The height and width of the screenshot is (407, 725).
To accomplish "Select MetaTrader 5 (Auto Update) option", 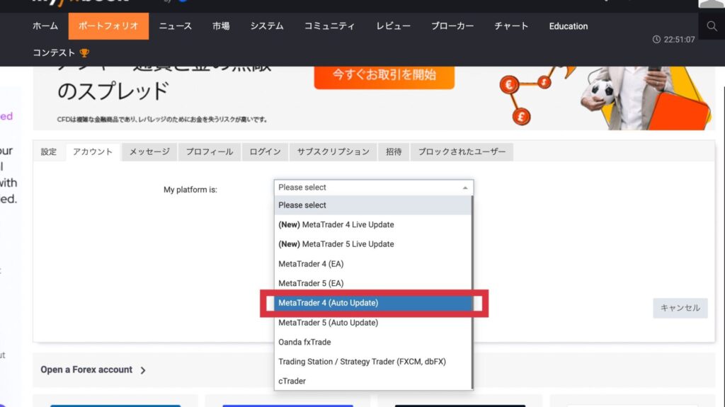I will [x=372, y=322].
